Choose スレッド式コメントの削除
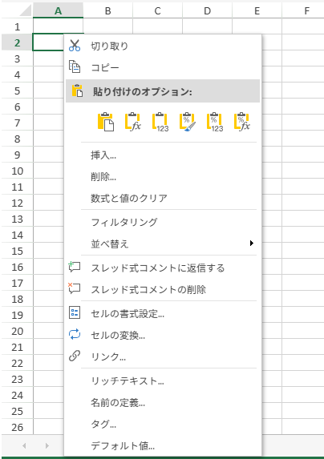This screenshot has height=459, width=324. 163,289
